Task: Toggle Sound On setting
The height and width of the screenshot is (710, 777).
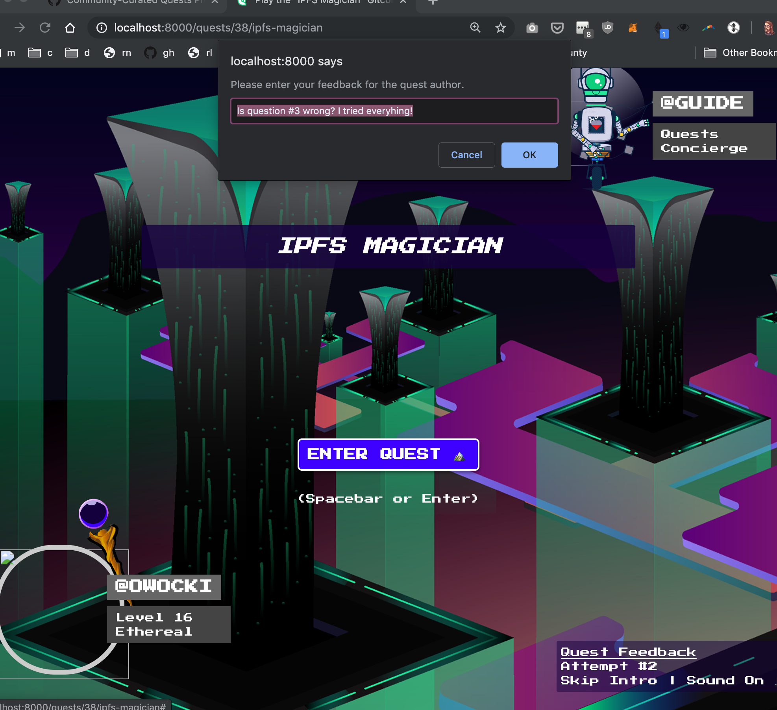Action: (725, 680)
